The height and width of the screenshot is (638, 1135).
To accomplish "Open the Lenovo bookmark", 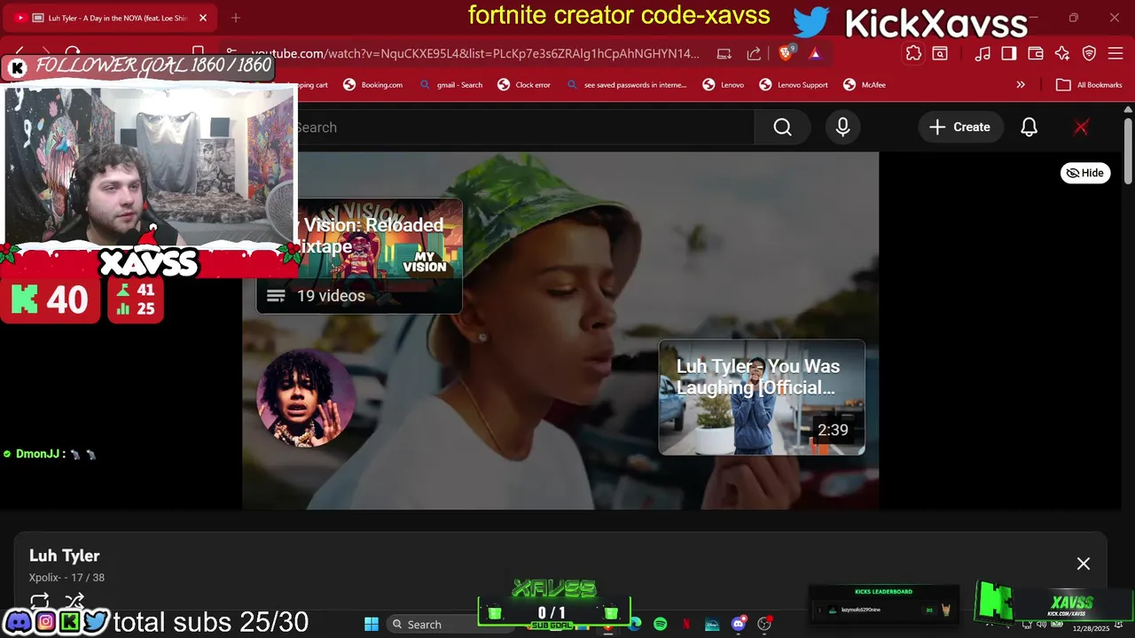I will click(x=724, y=85).
